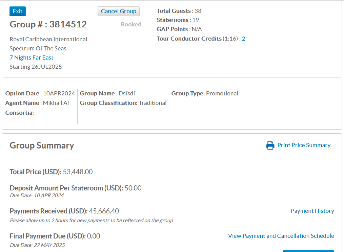Select Spectrum Of The Seas text
Screen dimensions: 344x252
click(x=38, y=48)
